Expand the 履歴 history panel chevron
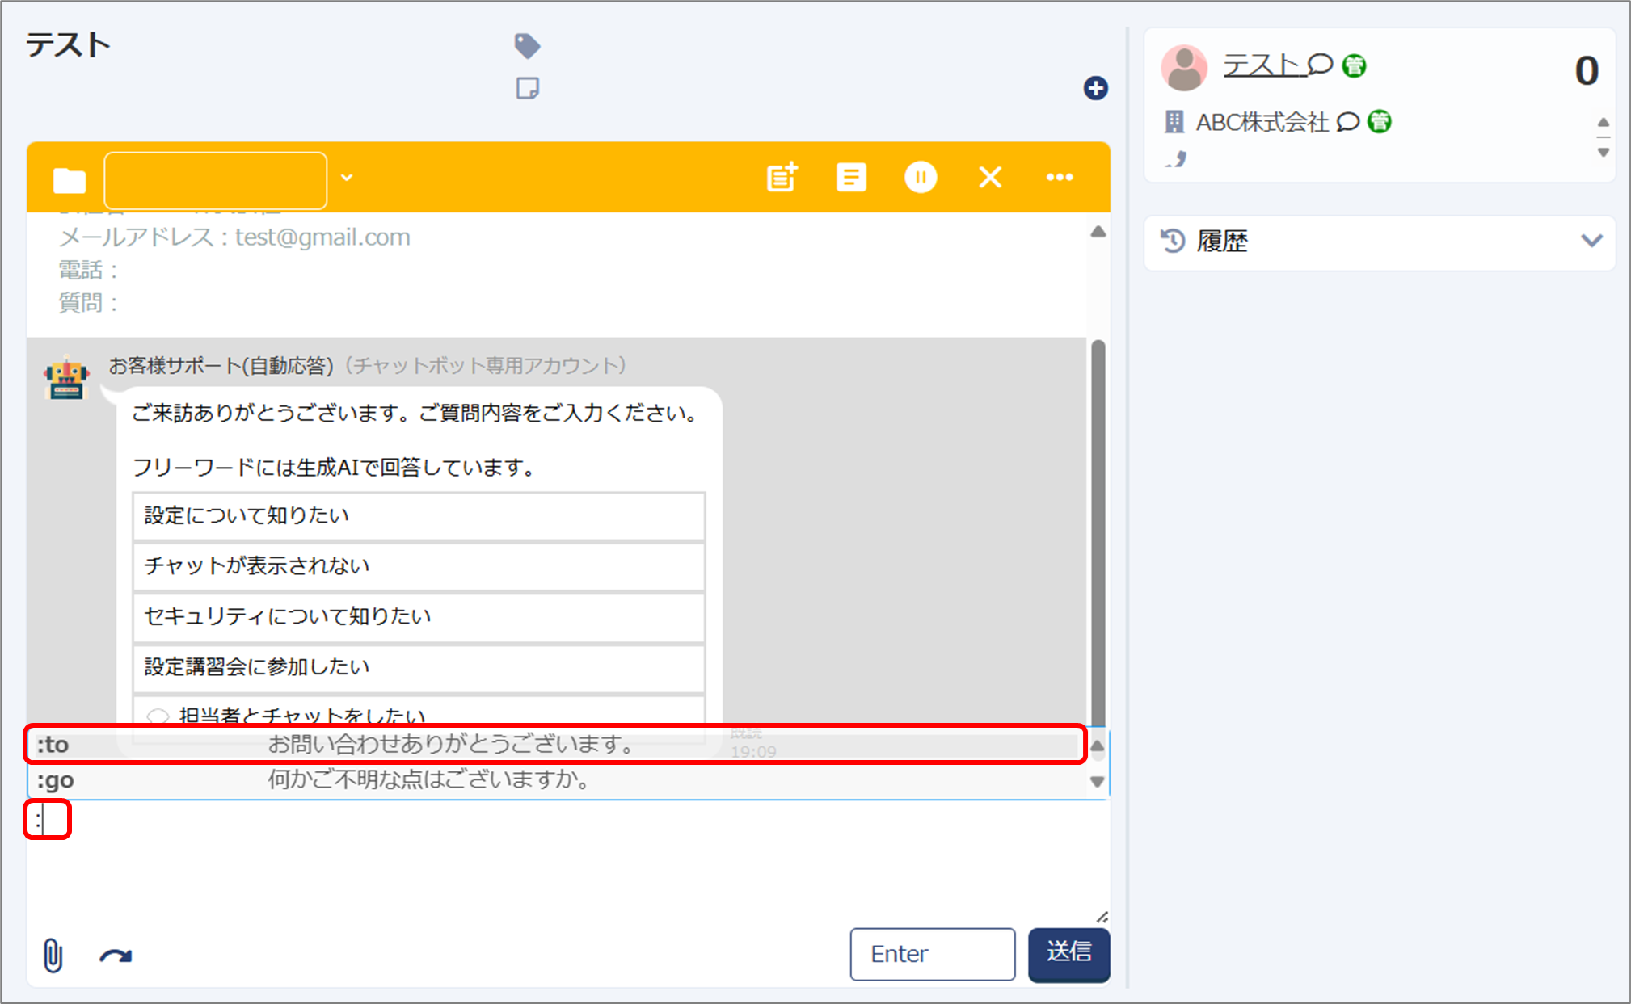 point(1591,241)
